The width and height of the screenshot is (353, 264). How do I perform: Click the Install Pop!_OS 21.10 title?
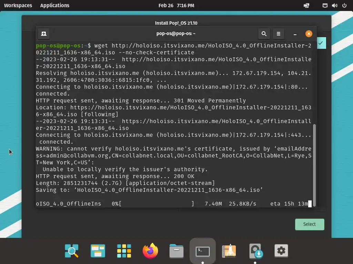click(176, 23)
